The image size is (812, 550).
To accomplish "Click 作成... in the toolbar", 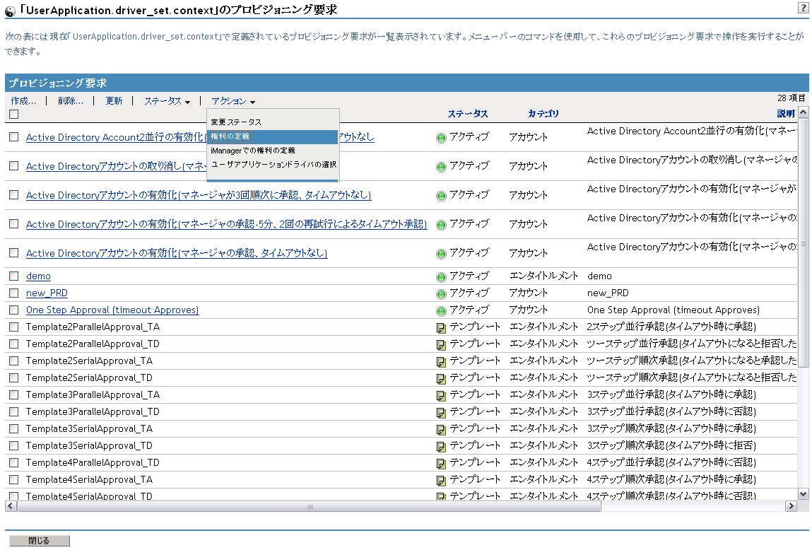I will pyautogui.click(x=23, y=101).
